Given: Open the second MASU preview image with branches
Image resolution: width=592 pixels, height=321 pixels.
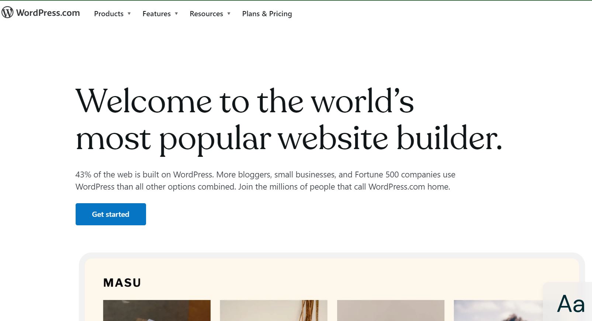Looking at the screenshot, I should 274,310.
